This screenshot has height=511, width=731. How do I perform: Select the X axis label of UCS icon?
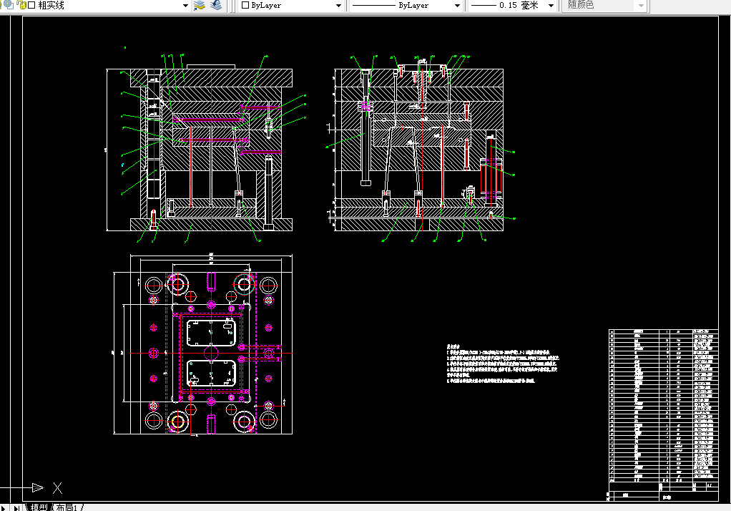pyautogui.click(x=57, y=488)
